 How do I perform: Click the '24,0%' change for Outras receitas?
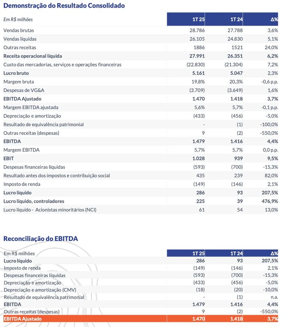pos(272,47)
